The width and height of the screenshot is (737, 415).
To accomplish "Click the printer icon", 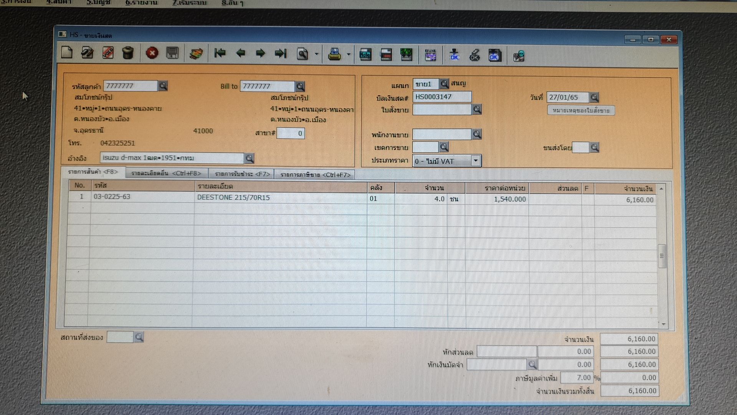I will tap(334, 55).
